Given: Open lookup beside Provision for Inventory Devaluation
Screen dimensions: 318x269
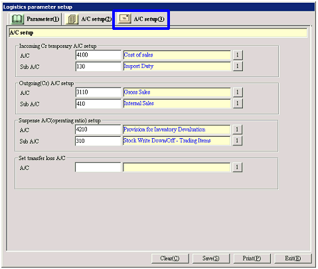Looking at the screenshot, I should click(237, 130).
